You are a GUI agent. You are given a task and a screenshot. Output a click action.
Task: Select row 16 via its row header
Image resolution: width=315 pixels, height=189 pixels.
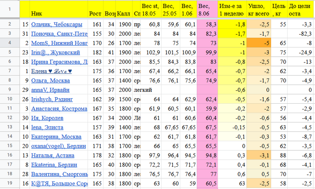[x=9, y=156]
